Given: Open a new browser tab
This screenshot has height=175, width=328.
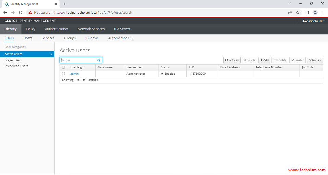Looking at the screenshot, I should click(65, 4).
